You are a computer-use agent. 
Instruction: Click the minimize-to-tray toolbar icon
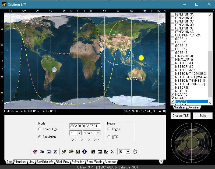coord(48,152)
